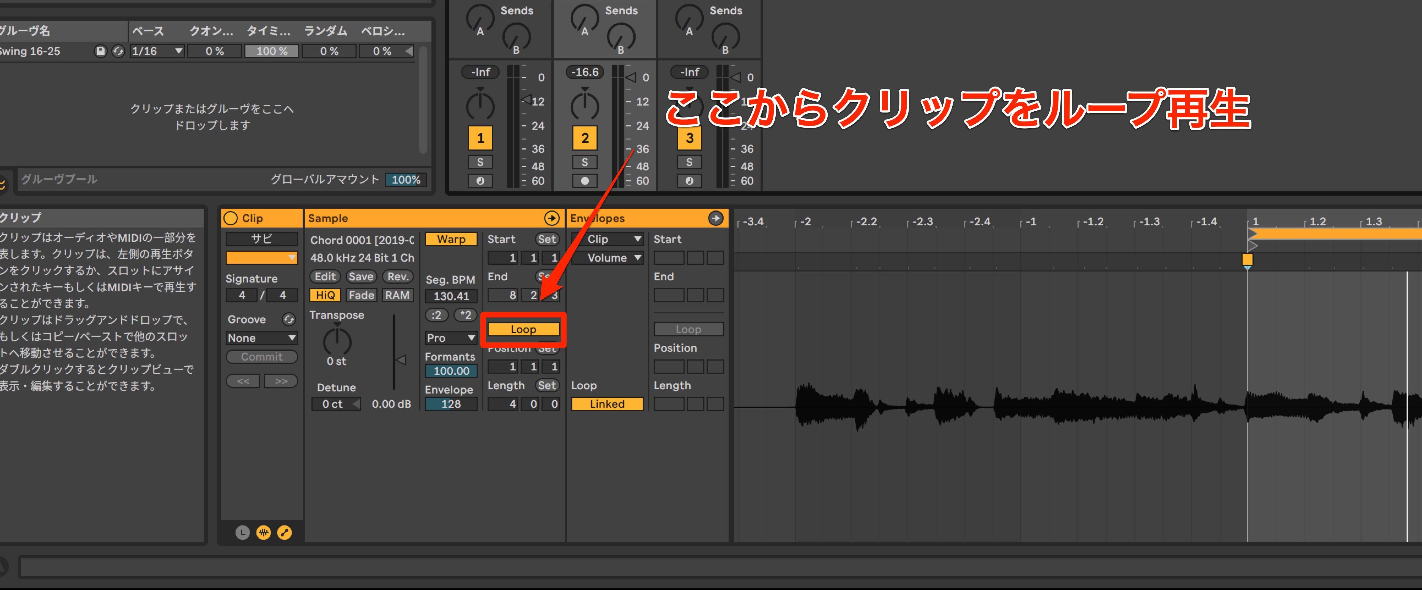Click the Envelope 128 field
Screen dimensions: 1422x590
coord(451,404)
